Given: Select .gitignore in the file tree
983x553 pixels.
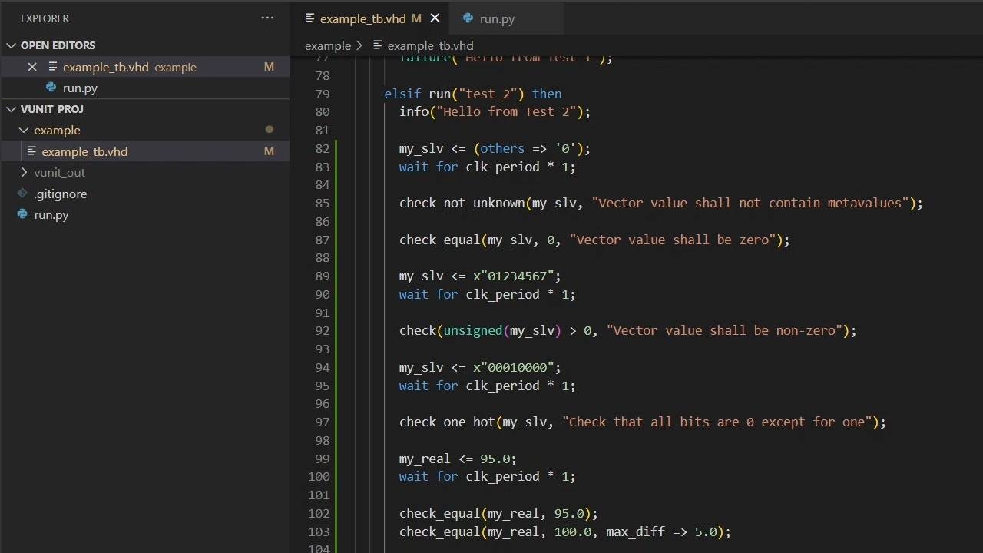Looking at the screenshot, I should click(x=61, y=194).
